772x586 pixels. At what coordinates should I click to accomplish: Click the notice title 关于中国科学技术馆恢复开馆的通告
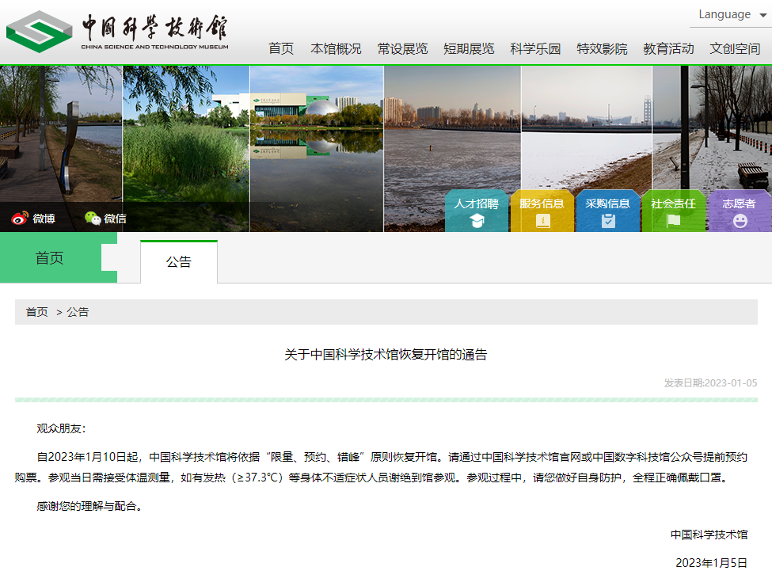[386, 355]
